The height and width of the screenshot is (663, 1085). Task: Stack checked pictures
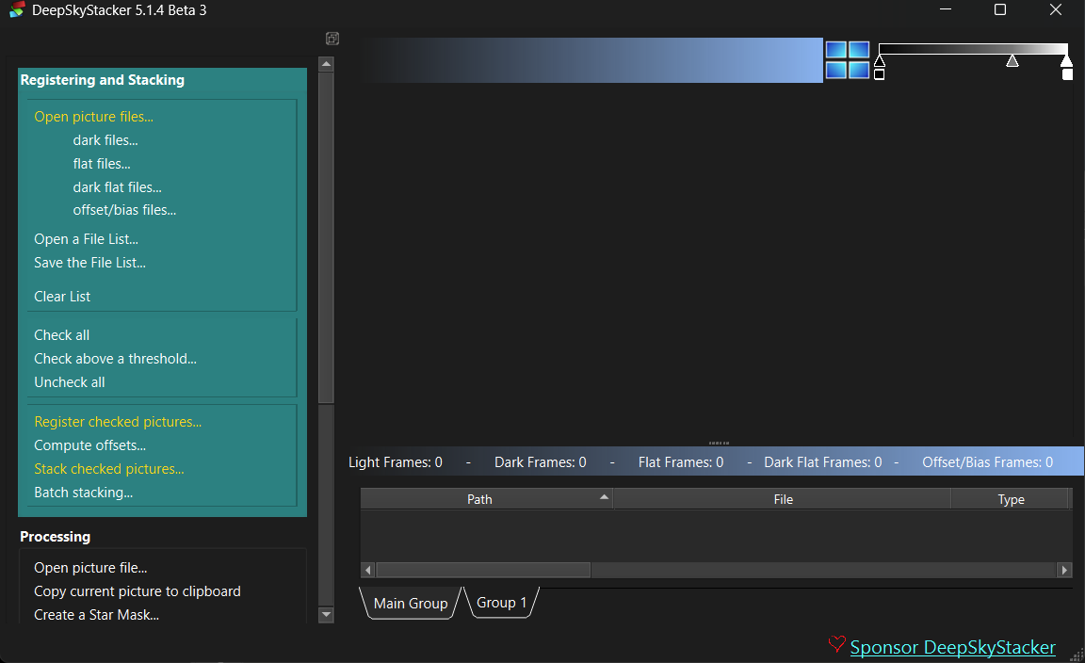[x=109, y=469]
